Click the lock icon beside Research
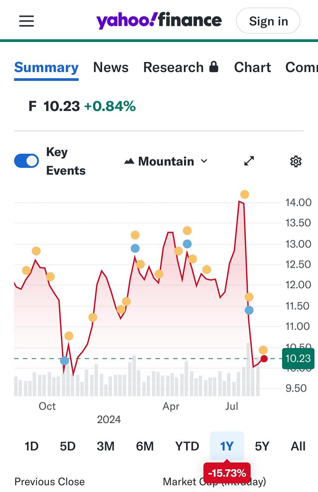 click(214, 67)
